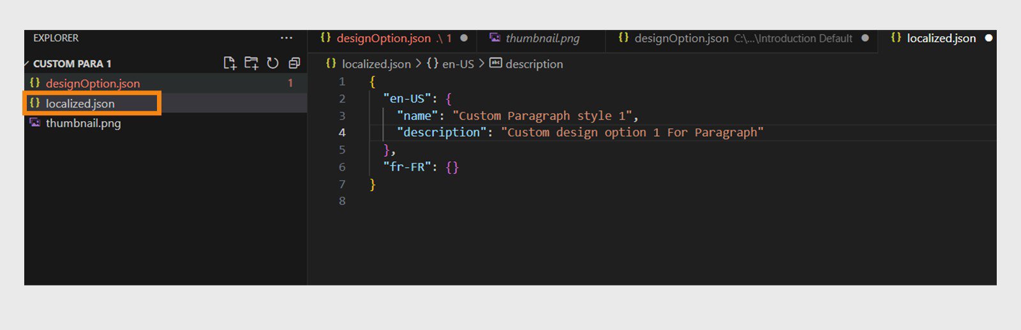
Task: Click the JSON icon beside localized.json file
Action: (x=35, y=103)
